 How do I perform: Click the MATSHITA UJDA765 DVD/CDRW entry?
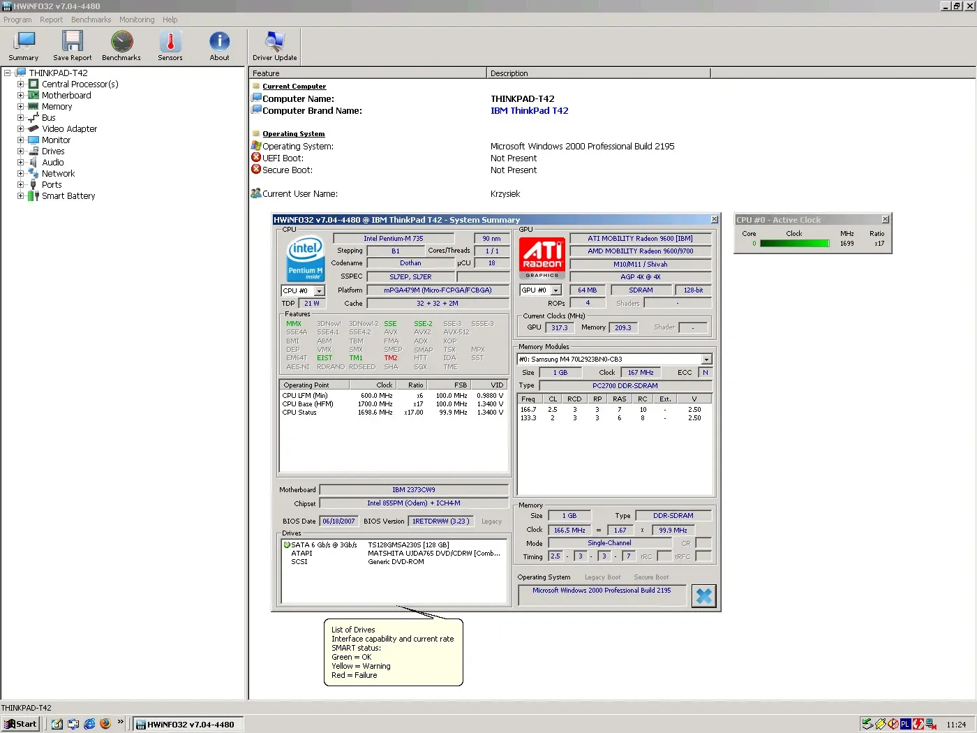pyautogui.click(x=434, y=553)
